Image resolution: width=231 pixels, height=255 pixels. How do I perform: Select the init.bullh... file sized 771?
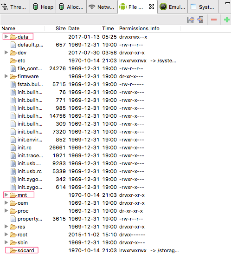(x=30, y=100)
